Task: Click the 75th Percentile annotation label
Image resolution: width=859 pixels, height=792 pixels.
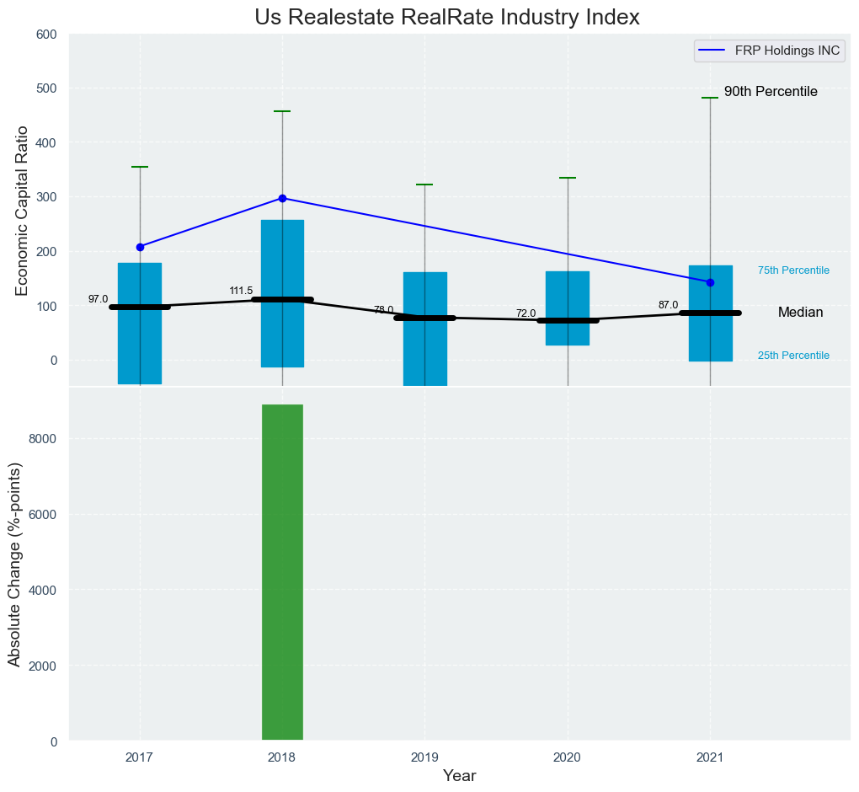Action: tap(793, 271)
